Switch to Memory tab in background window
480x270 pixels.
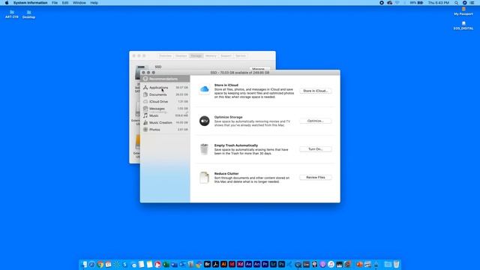[x=211, y=56]
